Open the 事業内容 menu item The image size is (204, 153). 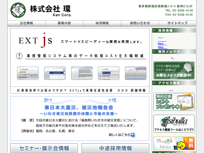[64, 23]
